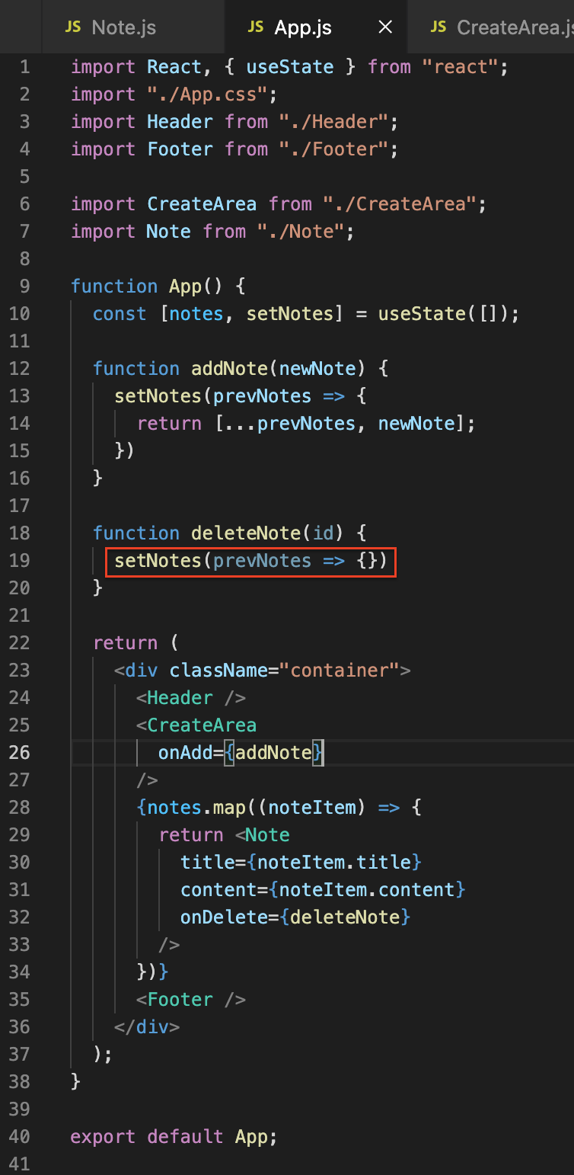Click [...prevNotes, newNote] return value
Viewport: 574px width, 1175px height.
(x=339, y=423)
